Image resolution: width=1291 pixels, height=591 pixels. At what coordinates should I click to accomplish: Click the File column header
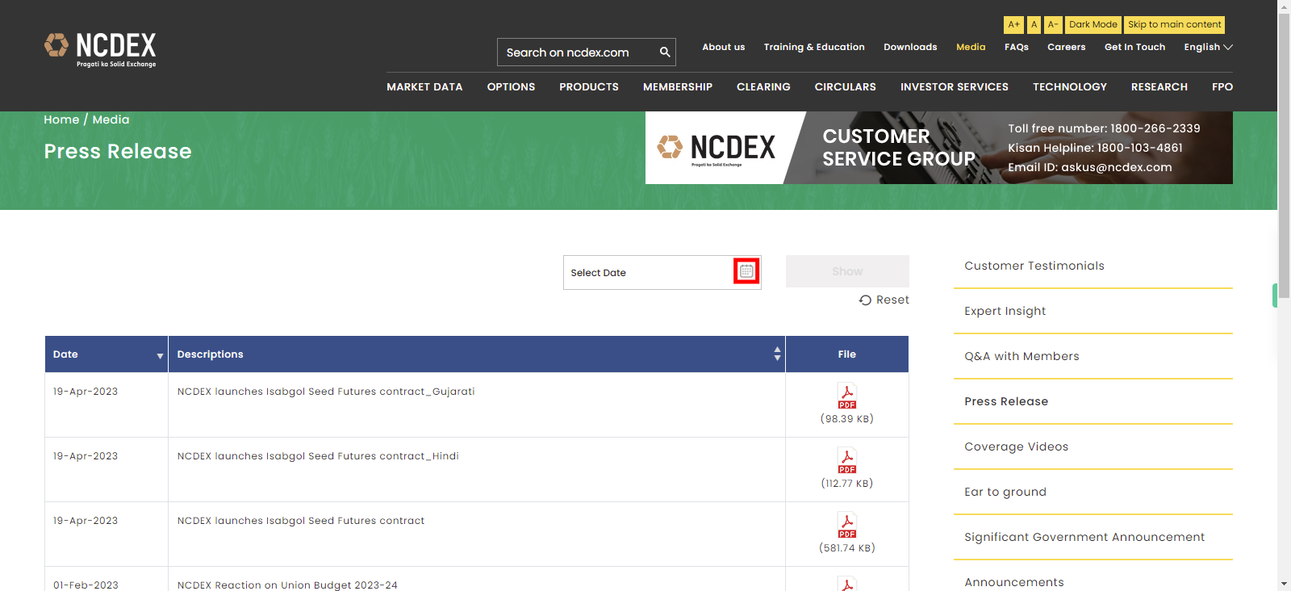(847, 354)
